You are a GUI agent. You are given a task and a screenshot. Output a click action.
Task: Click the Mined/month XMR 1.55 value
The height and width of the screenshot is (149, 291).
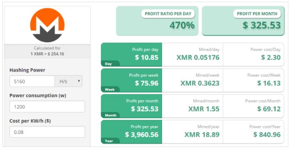tap(204, 109)
